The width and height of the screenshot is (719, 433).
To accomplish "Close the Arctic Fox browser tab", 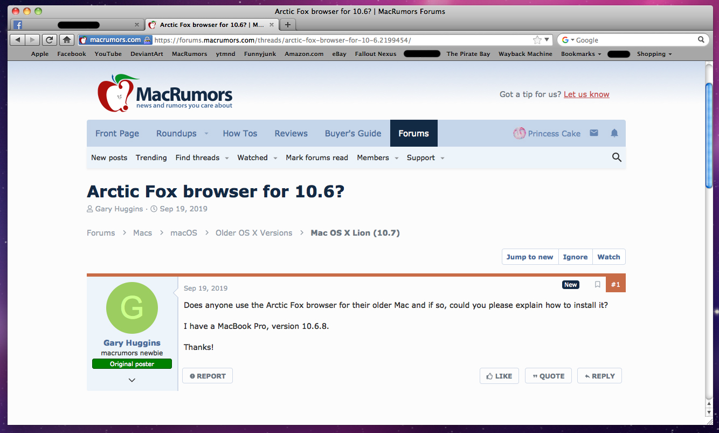I will 272,25.
